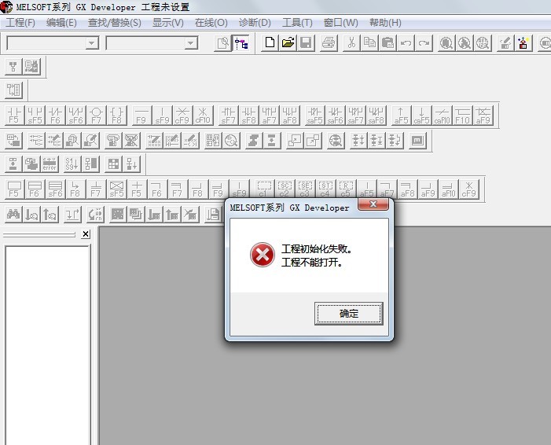This screenshot has height=445, width=551.
Task: Select the F8 application instruction symbol
Action: (x=116, y=116)
